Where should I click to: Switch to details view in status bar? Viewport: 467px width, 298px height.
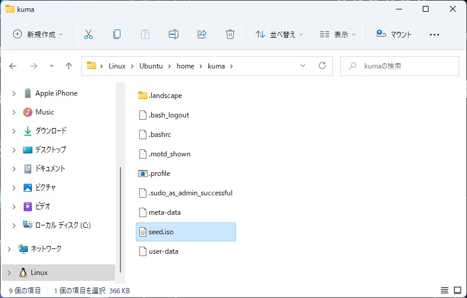tap(445, 290)
